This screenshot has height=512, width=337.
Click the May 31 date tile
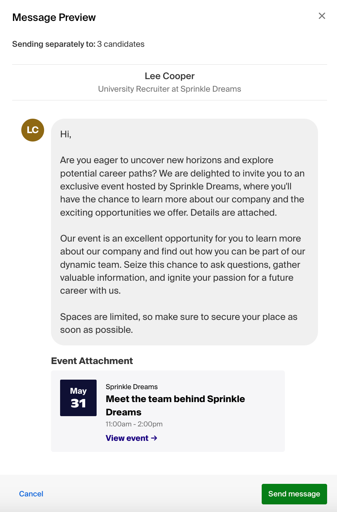point(78,398)
